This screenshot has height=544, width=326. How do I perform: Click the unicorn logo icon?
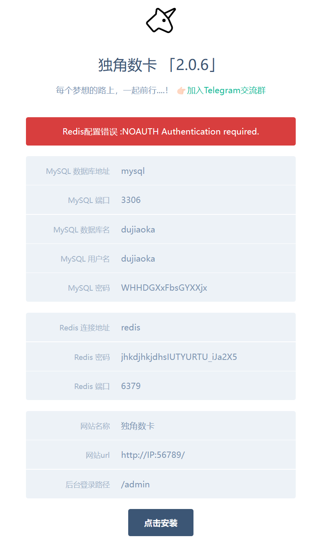(x=161, y=20)
